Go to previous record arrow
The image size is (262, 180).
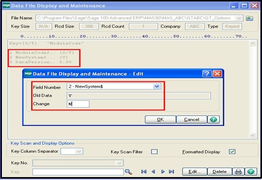click(153, 172)
